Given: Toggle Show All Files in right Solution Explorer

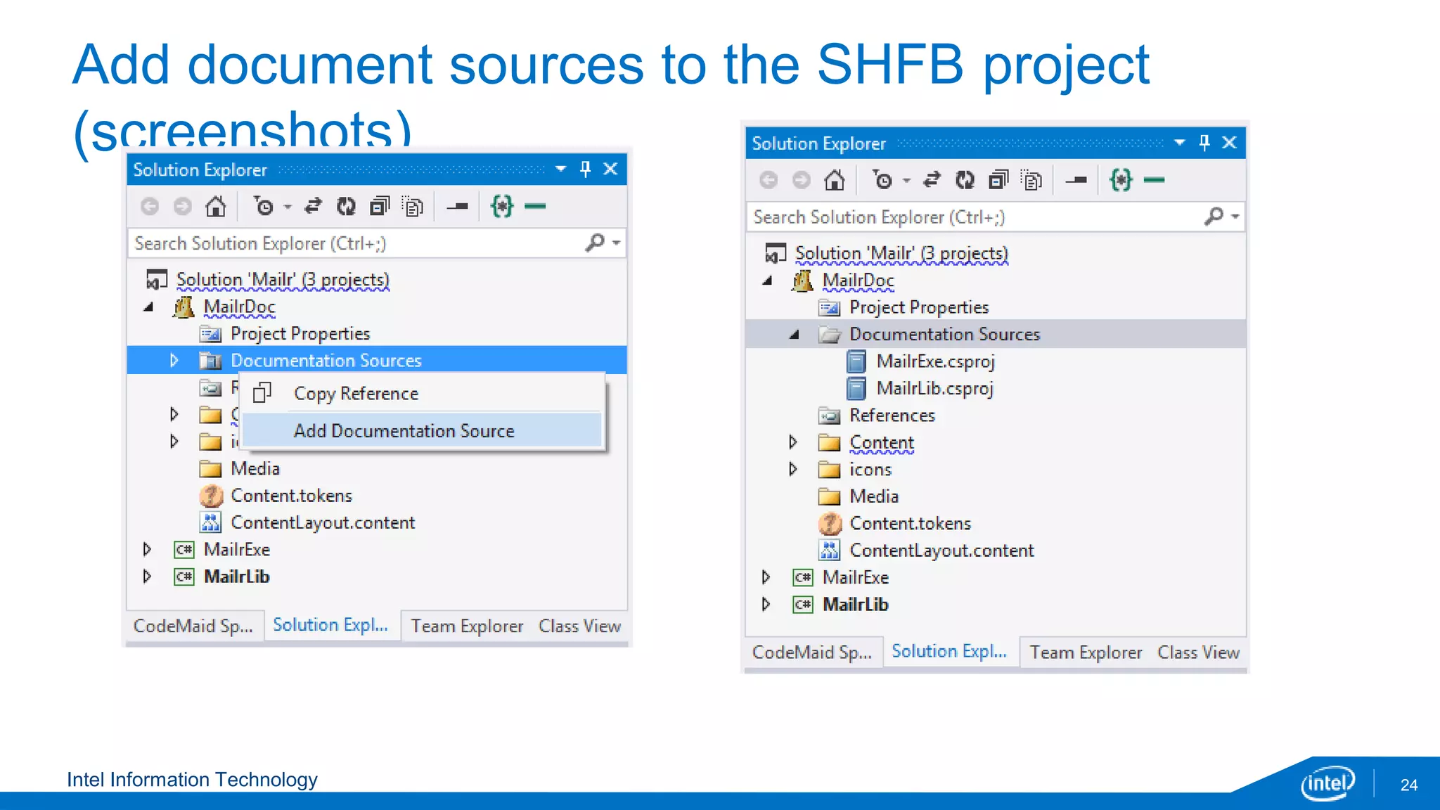Looking at the screenshot, I should tap(1031, 180).
